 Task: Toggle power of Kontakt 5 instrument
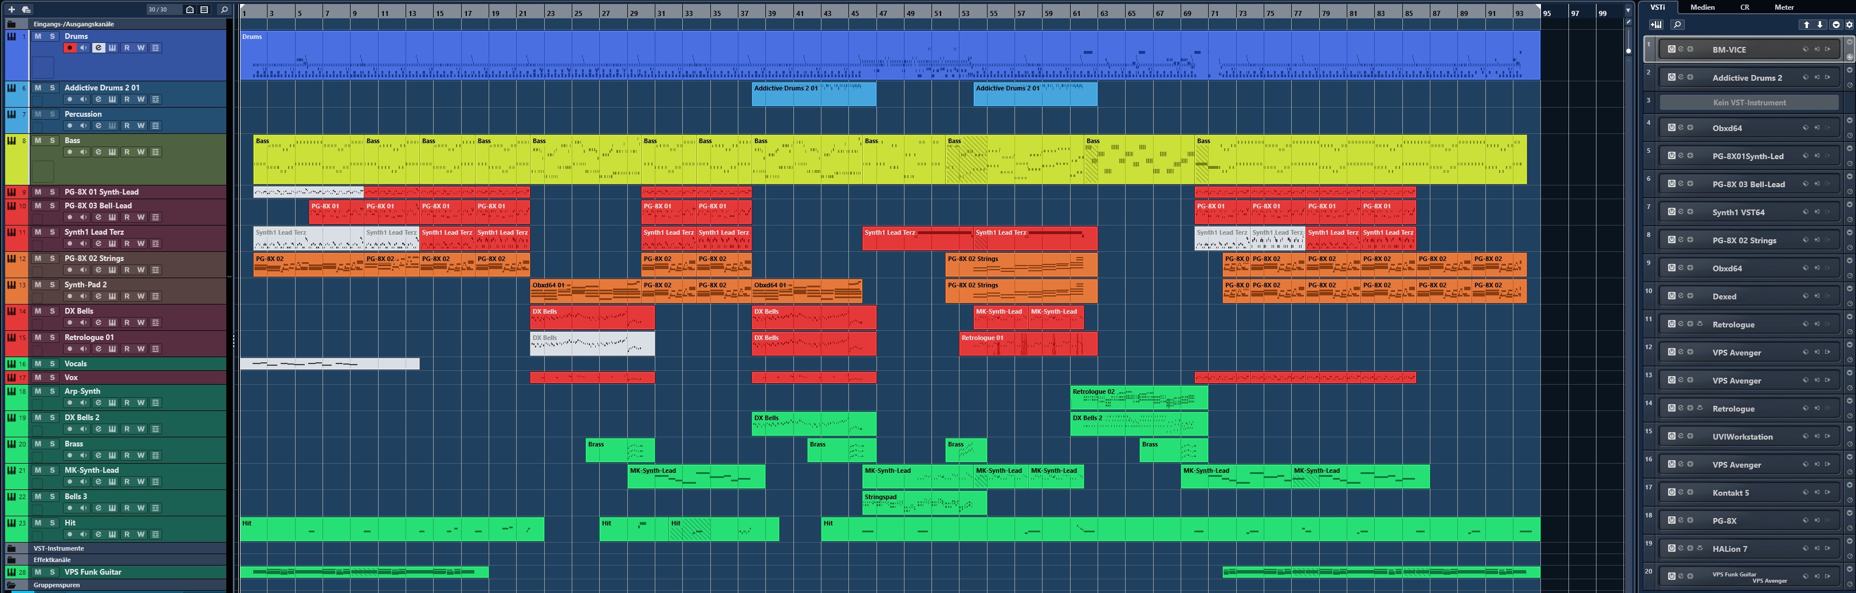pos(1672,492)
